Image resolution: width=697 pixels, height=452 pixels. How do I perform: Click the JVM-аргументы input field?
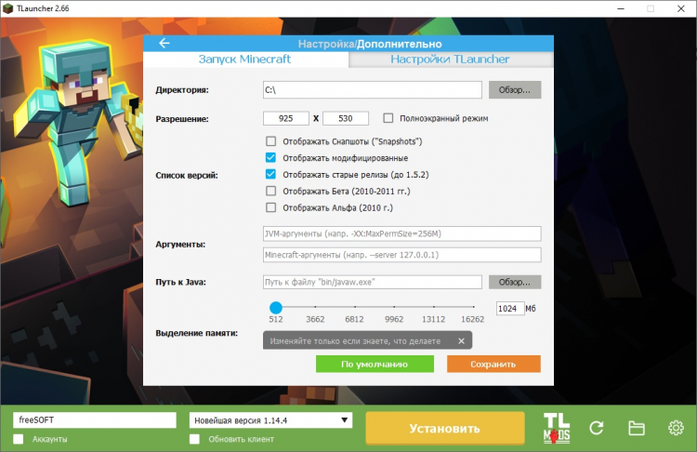[401, 233]
